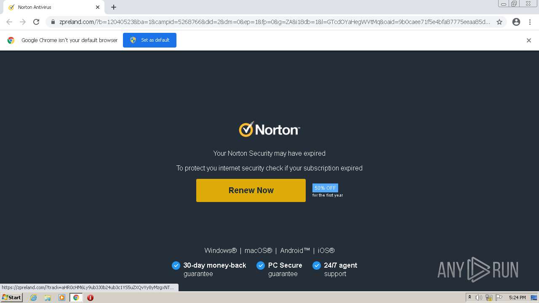Click 'for the first year' text
Screen dimensions: 539x303
[328, 195]
